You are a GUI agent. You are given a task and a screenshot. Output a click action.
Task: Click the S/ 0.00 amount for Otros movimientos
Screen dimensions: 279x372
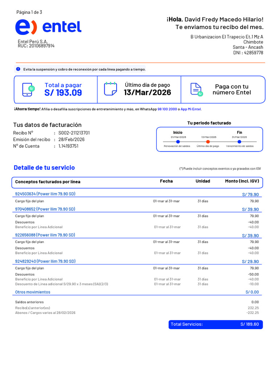coord(252,292)
